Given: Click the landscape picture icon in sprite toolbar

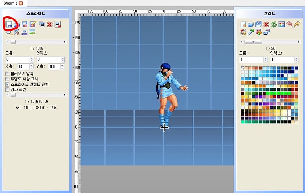Looking at the screenshot, I should click(32, 32).
